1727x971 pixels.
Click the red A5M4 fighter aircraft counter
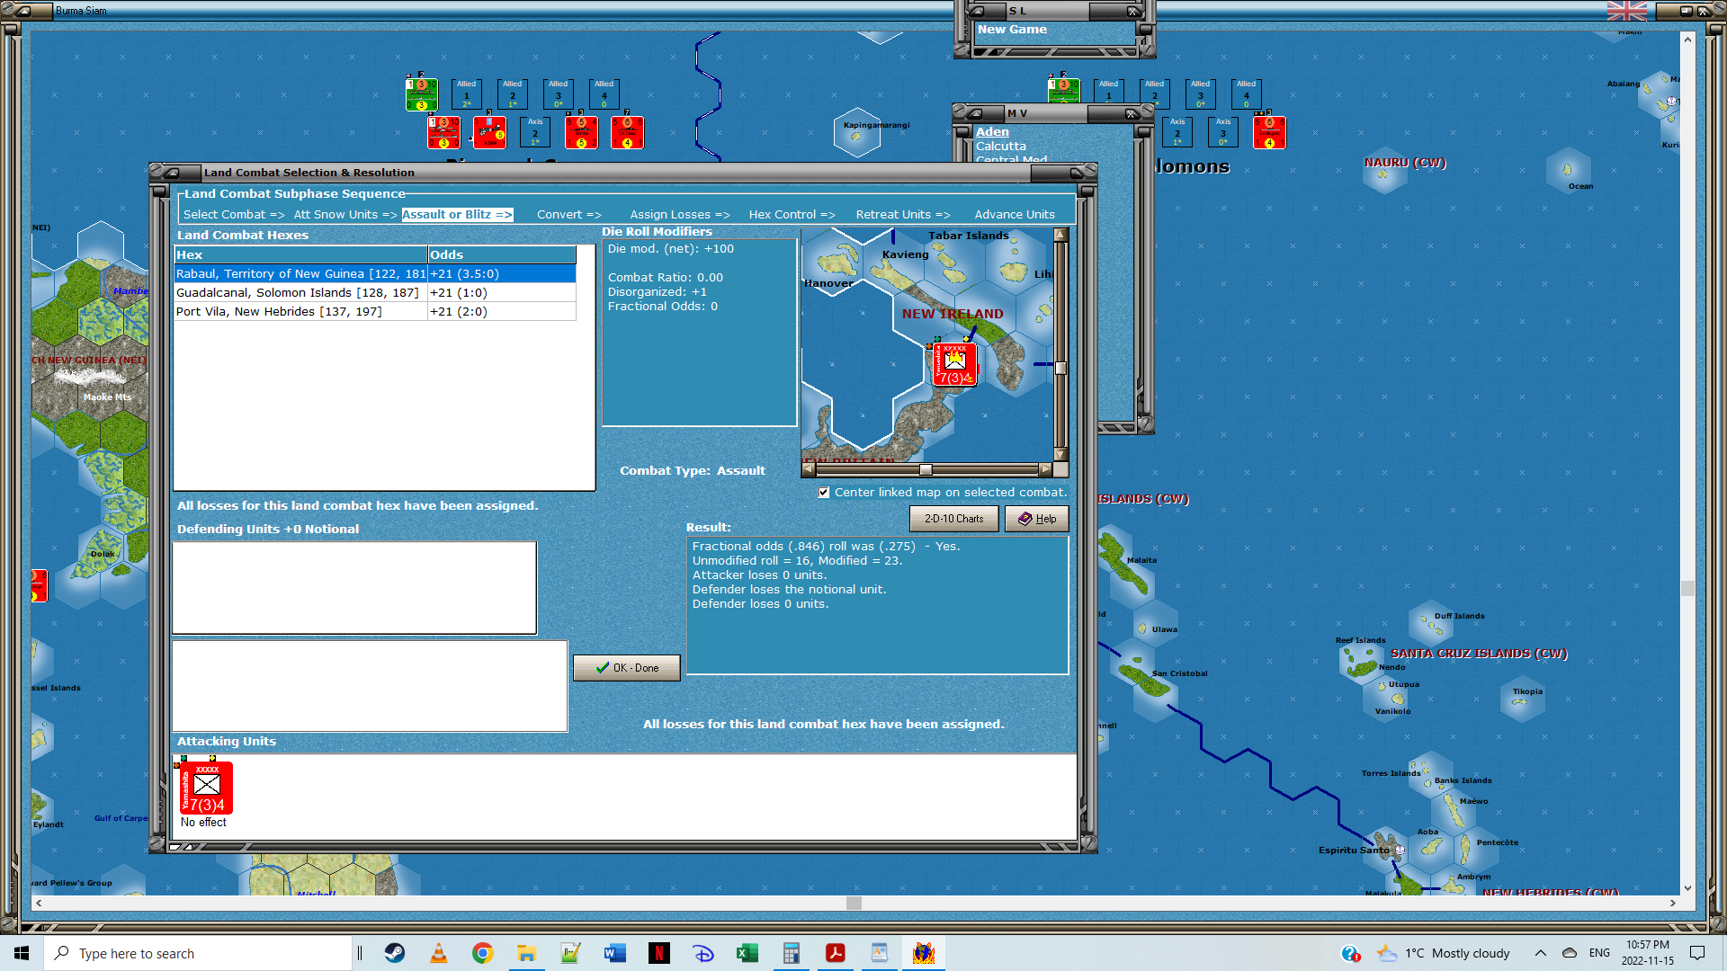(489, 132)
